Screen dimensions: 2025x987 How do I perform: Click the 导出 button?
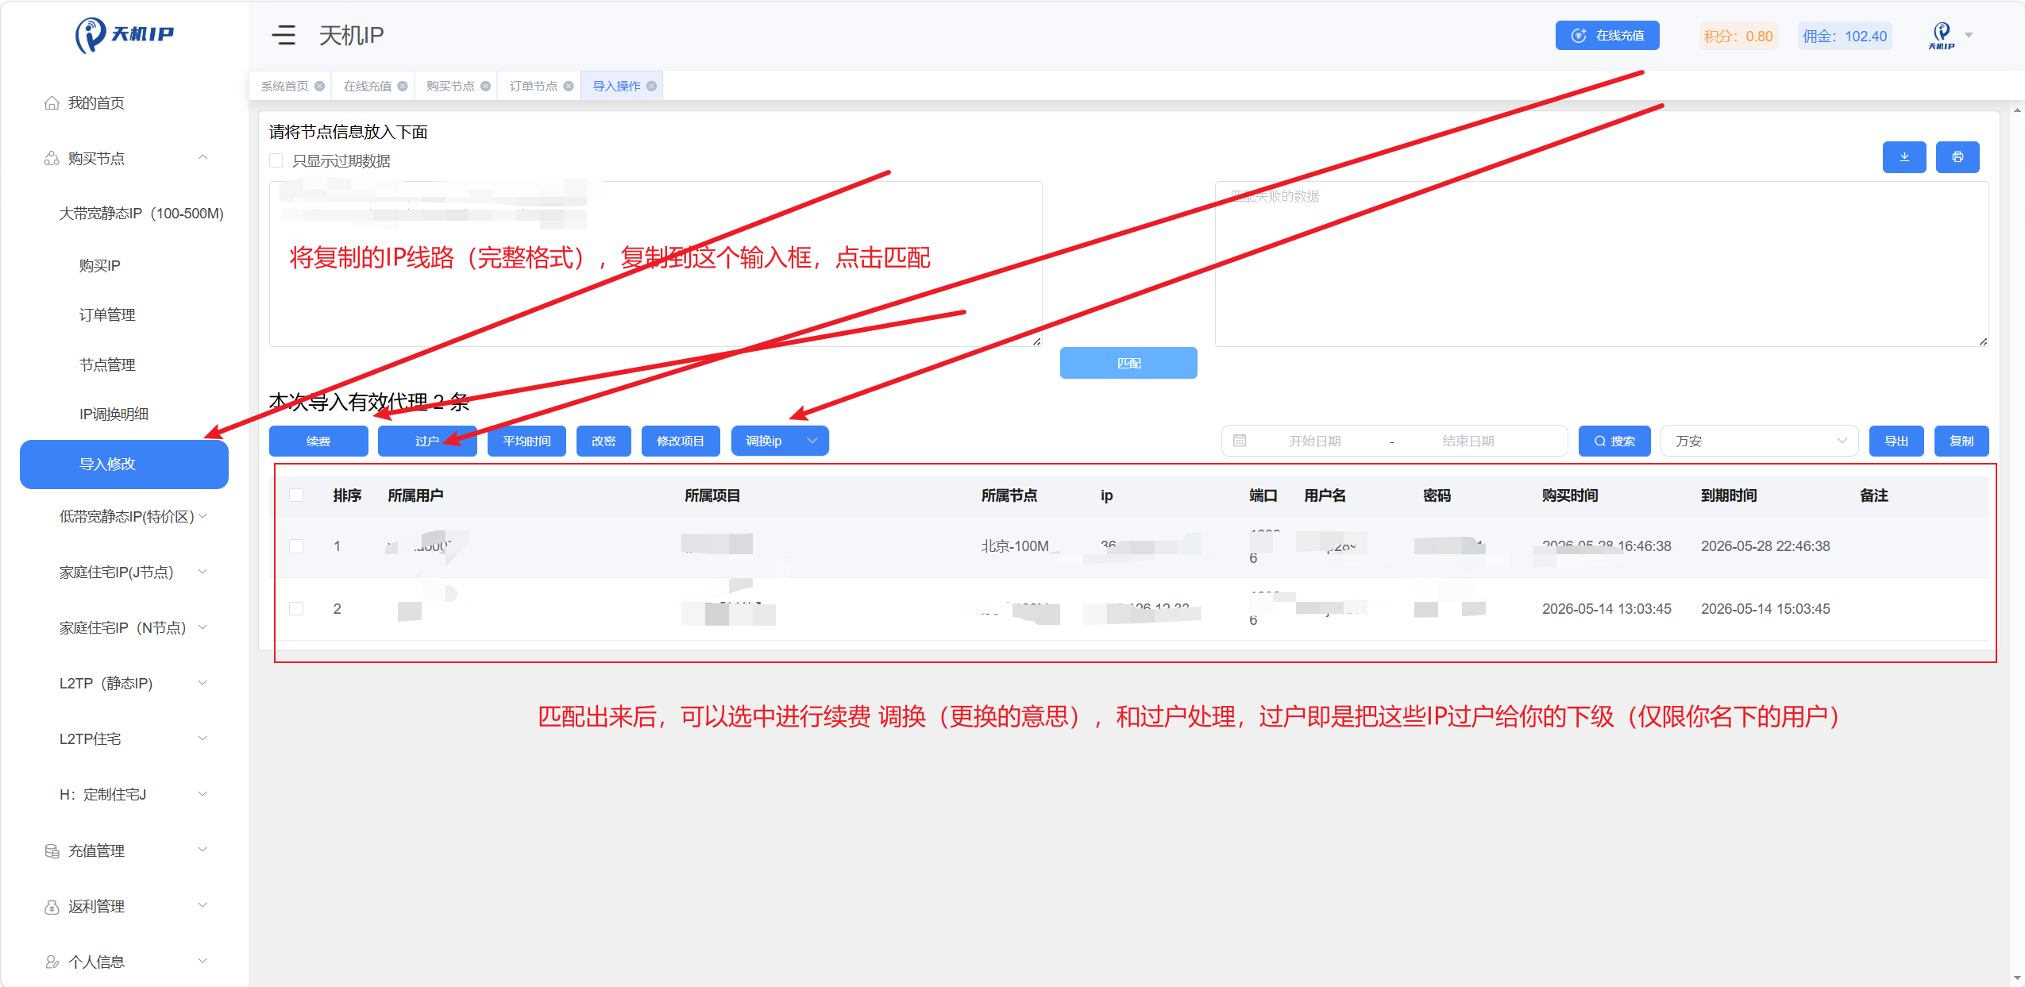tap(1896, 441)
